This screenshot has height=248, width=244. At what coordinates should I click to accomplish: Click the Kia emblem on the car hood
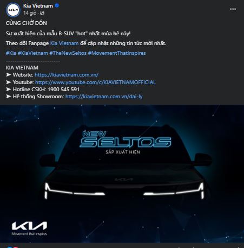(x=124, y=179)
